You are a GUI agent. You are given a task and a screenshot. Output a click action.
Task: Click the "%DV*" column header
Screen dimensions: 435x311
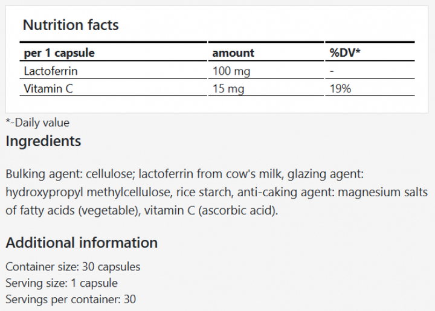click(x=344, y=53)
